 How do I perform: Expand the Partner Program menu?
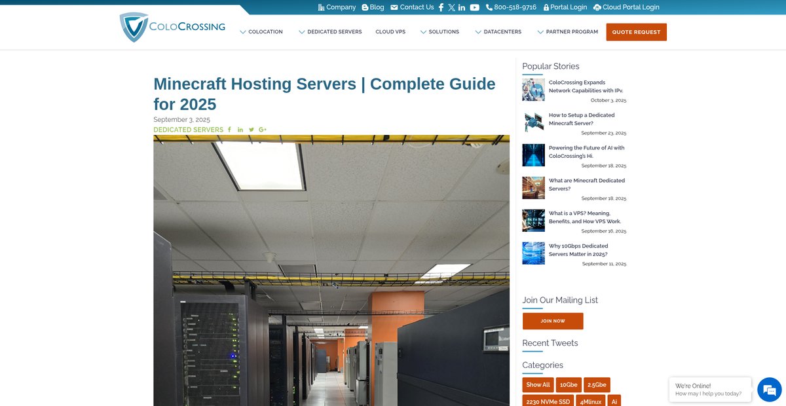[x=567, y=31]
